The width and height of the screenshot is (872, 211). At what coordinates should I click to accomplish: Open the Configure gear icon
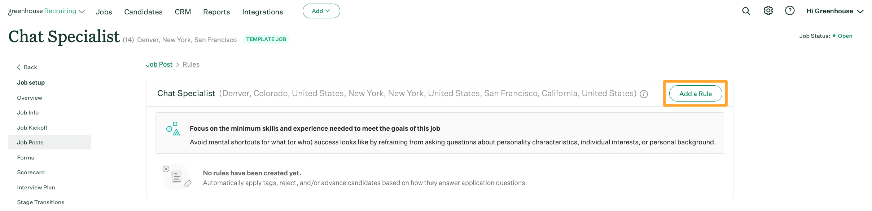click(768, 11)
